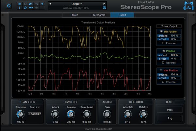
Task: Click the Gain knob in Adjust section
Action: pyautogui.click(x=106, y=114)
